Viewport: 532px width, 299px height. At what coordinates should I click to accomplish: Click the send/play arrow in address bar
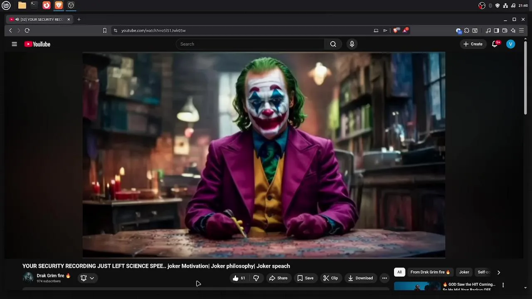tap(385, 30)
